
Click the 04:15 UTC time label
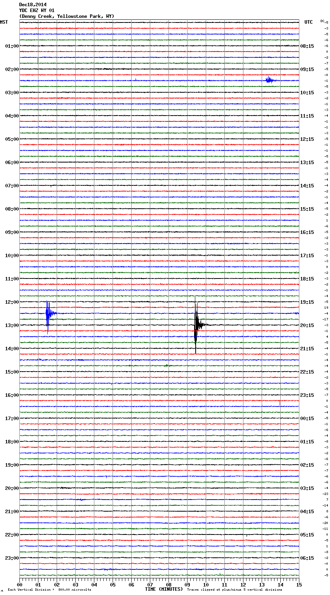coord(307,511)
